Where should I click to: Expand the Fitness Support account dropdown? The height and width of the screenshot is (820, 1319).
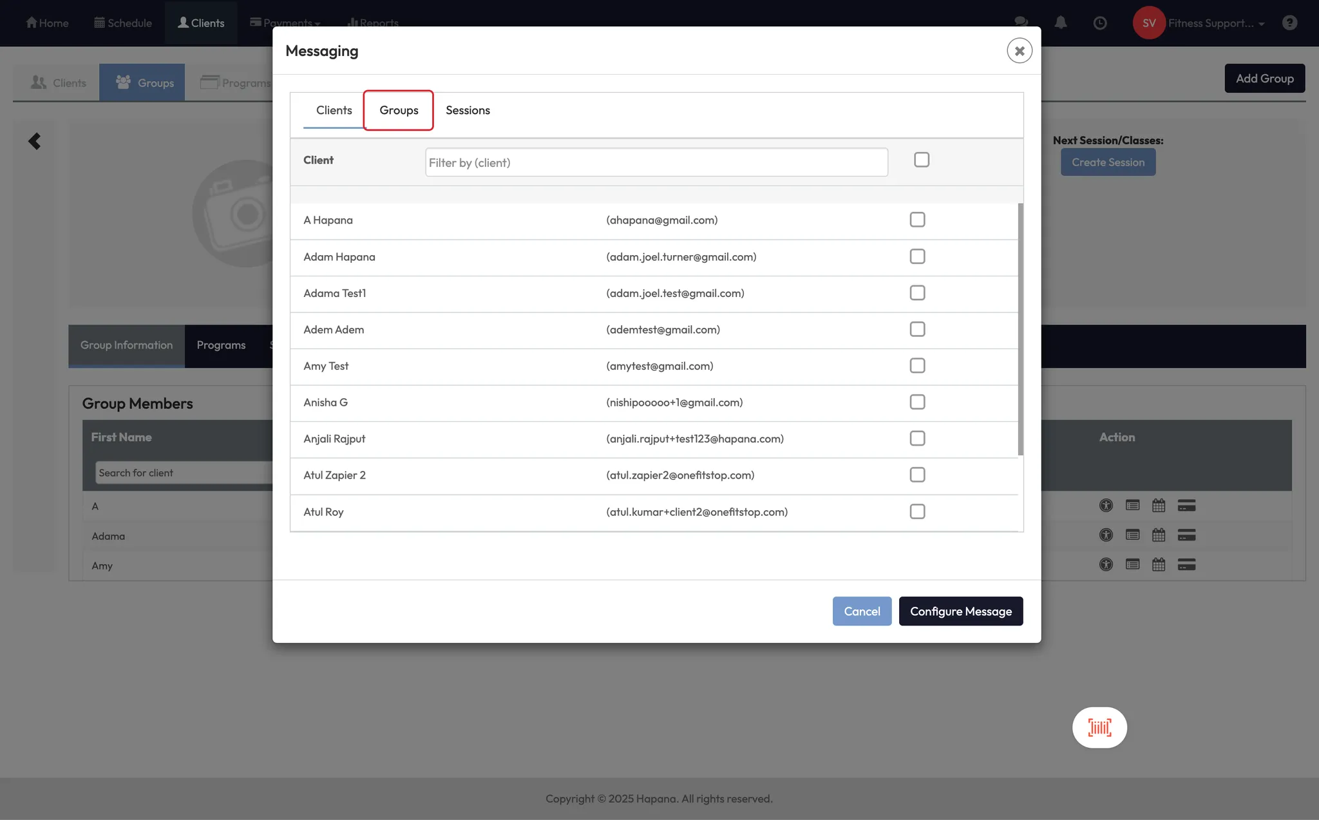click(1216, 23)
